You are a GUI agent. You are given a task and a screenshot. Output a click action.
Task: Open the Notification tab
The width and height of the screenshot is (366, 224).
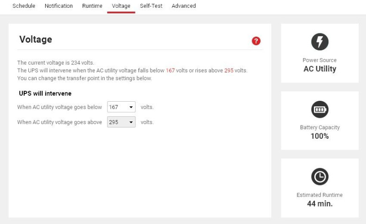(x=59, y=6)
